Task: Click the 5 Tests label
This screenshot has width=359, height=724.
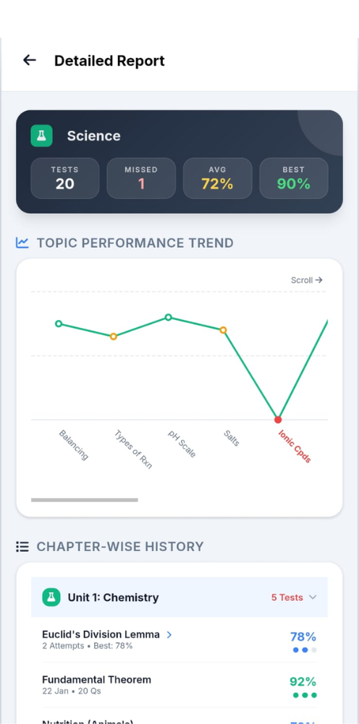Action: 287,597
